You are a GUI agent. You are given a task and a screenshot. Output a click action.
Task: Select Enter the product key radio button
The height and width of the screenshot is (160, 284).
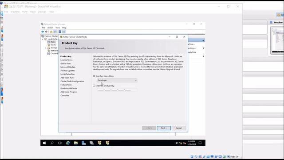pyautogui.click(x=94, y=86)
